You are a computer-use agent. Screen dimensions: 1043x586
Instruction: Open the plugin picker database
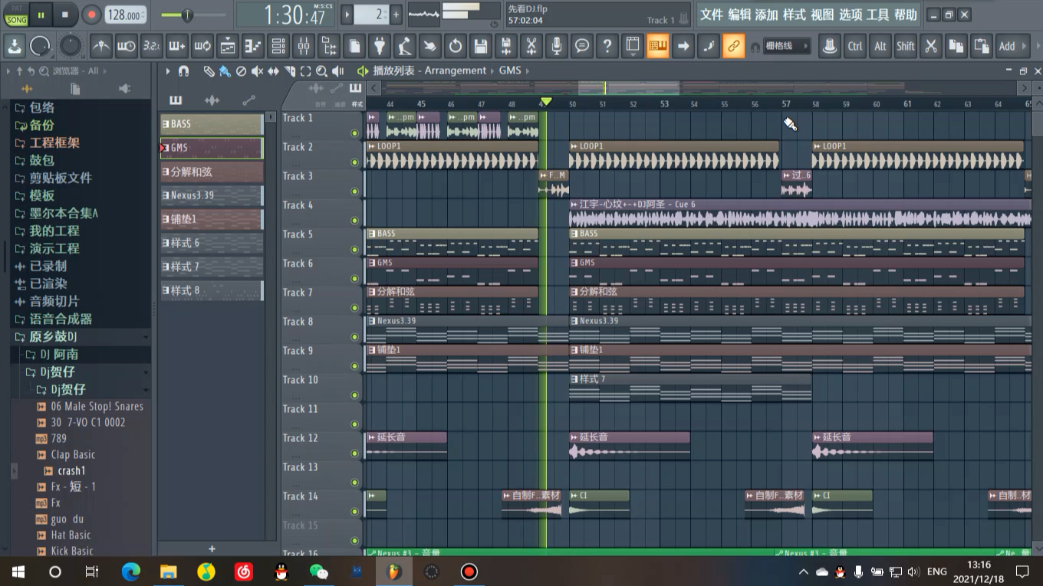pos(380,46)
